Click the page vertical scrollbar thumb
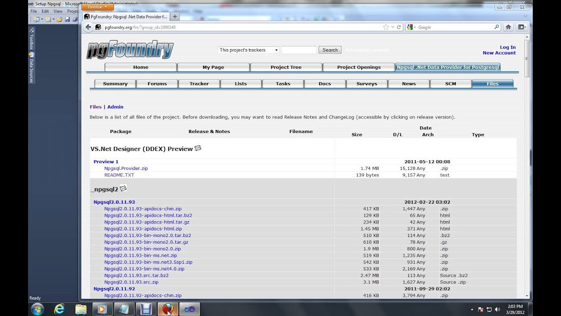 [x=527, y=58]
